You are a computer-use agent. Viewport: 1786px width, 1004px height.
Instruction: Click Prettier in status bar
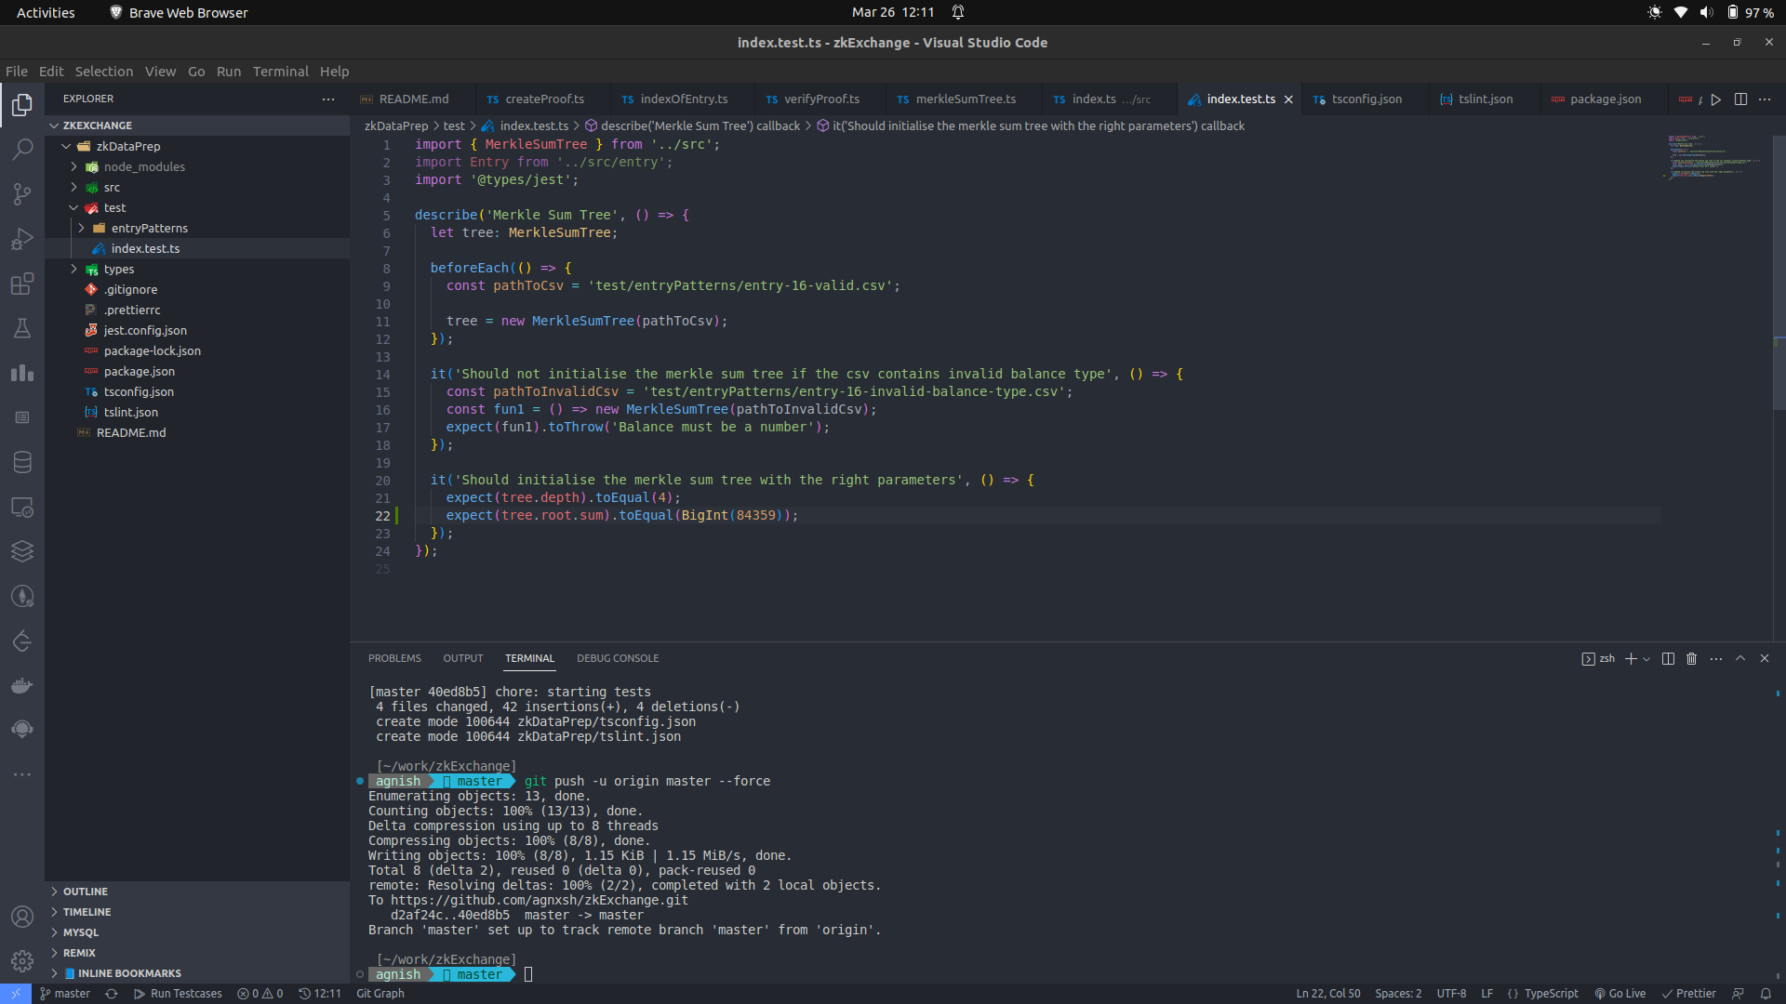pyautogui.click(x=1688, y=994)
